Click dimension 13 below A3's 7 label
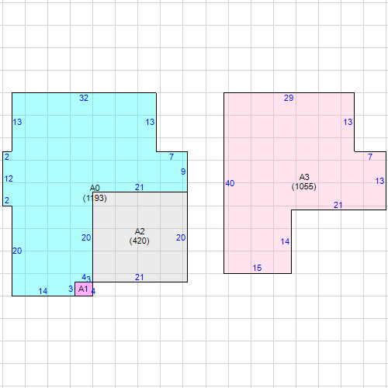Viewport: 388px width, 388px height. coord(379,181)
